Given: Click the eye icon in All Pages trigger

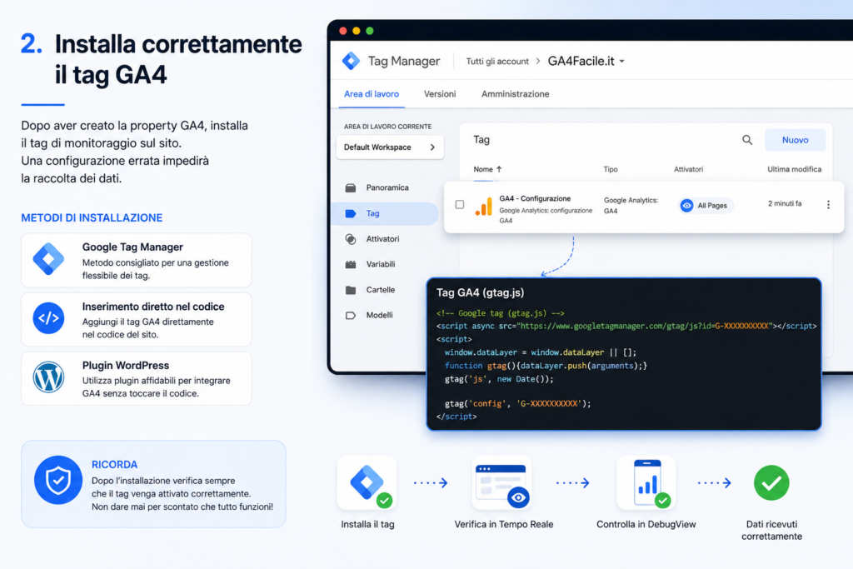Looking at the screenshot, I should point(686,206).
